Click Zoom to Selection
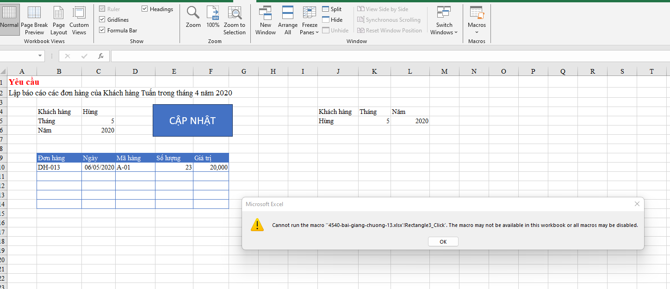The height and width of the screenshot is (289, 670). click(x=235, y=20)
